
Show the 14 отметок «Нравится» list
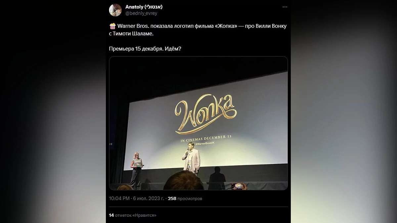(x=133, y=215)
